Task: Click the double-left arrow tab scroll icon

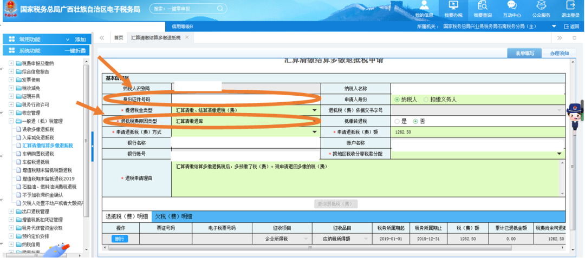Action: click(x=102, y=38)
